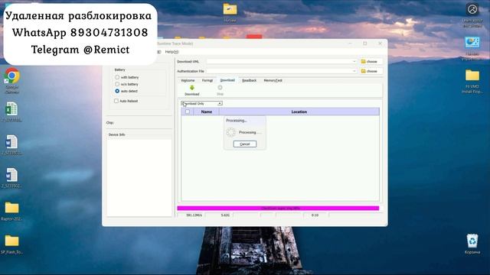Screen dimensions: 490x275
Task: Click the transfer speed status bar value
Action: [x=194, y=215]
